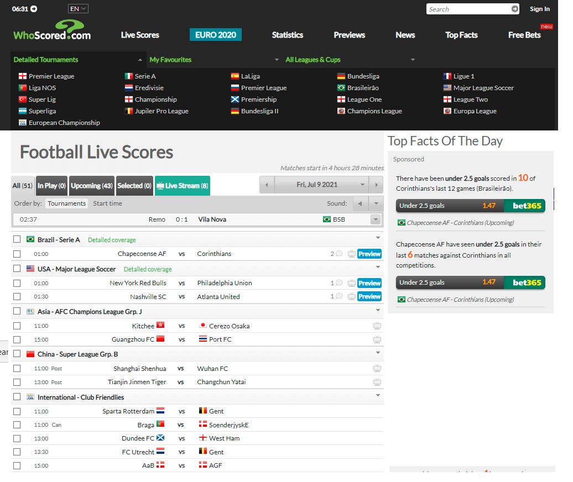Tick the AFC Champions League Grp. J checkbox
Image resolution: width=573 pixels, height=482 pixels.
click(17, 311)
